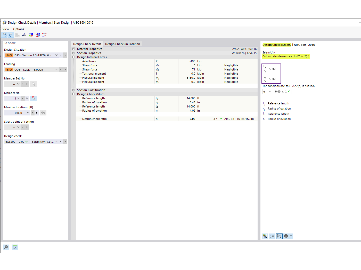
Task: Select the Shear force Vz row
Action: (167, 69)
